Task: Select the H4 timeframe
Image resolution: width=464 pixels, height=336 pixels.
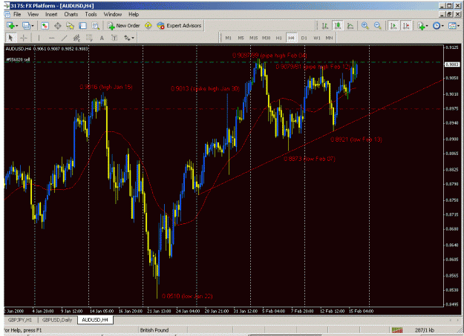Action: [292, 38]
